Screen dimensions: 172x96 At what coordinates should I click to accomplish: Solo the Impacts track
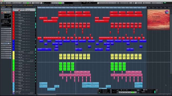point(17,40)
